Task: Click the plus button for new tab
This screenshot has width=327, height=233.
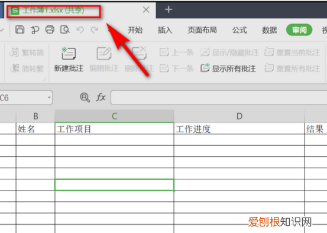Action: point(169,9)
